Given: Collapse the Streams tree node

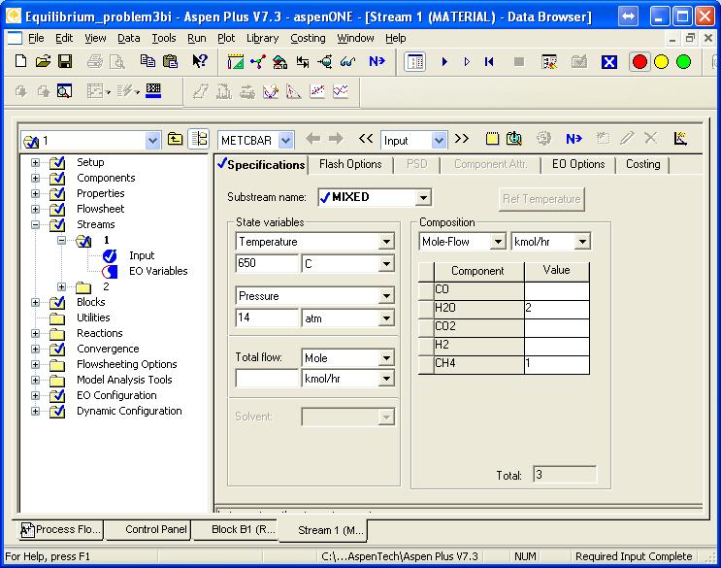Looking at the screenshot, I should pyautogui.click(x=35, y=224).
